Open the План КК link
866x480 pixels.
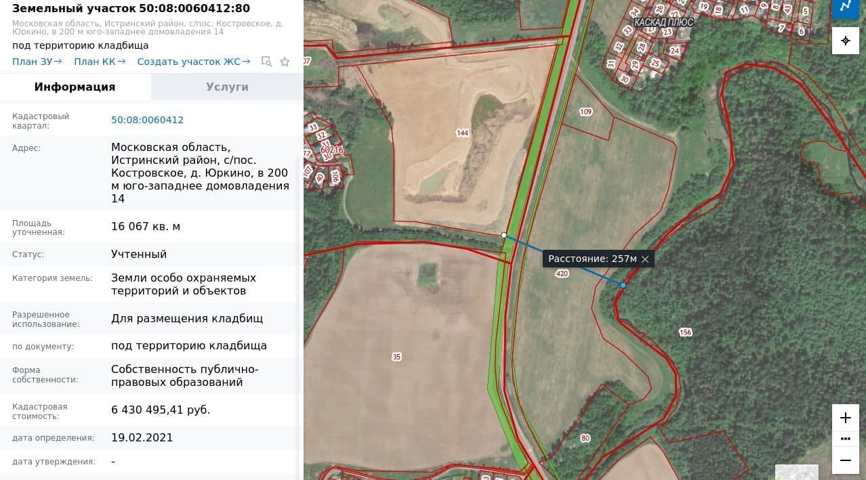[x=100, y=62]
